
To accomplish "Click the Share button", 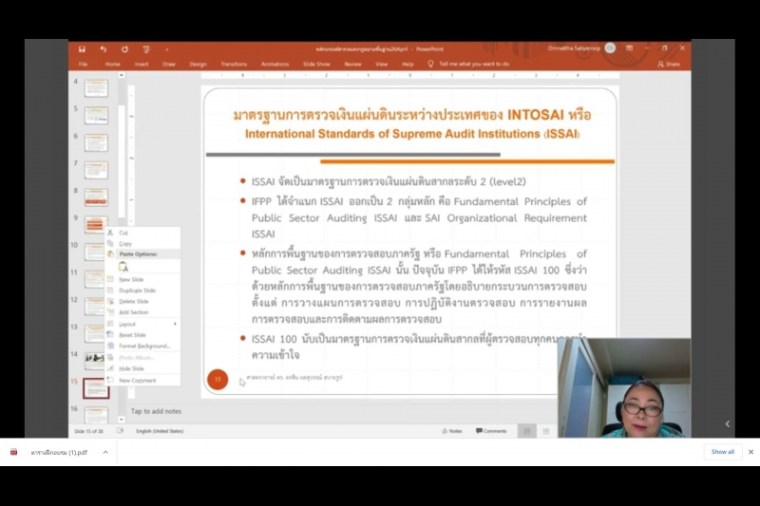I will coord(669,64).
